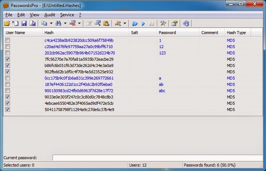This screenshot has height=171, width=266.
Task: Click 'Passwords found: 6 (50.0%)' status
Action: point(210,165)
